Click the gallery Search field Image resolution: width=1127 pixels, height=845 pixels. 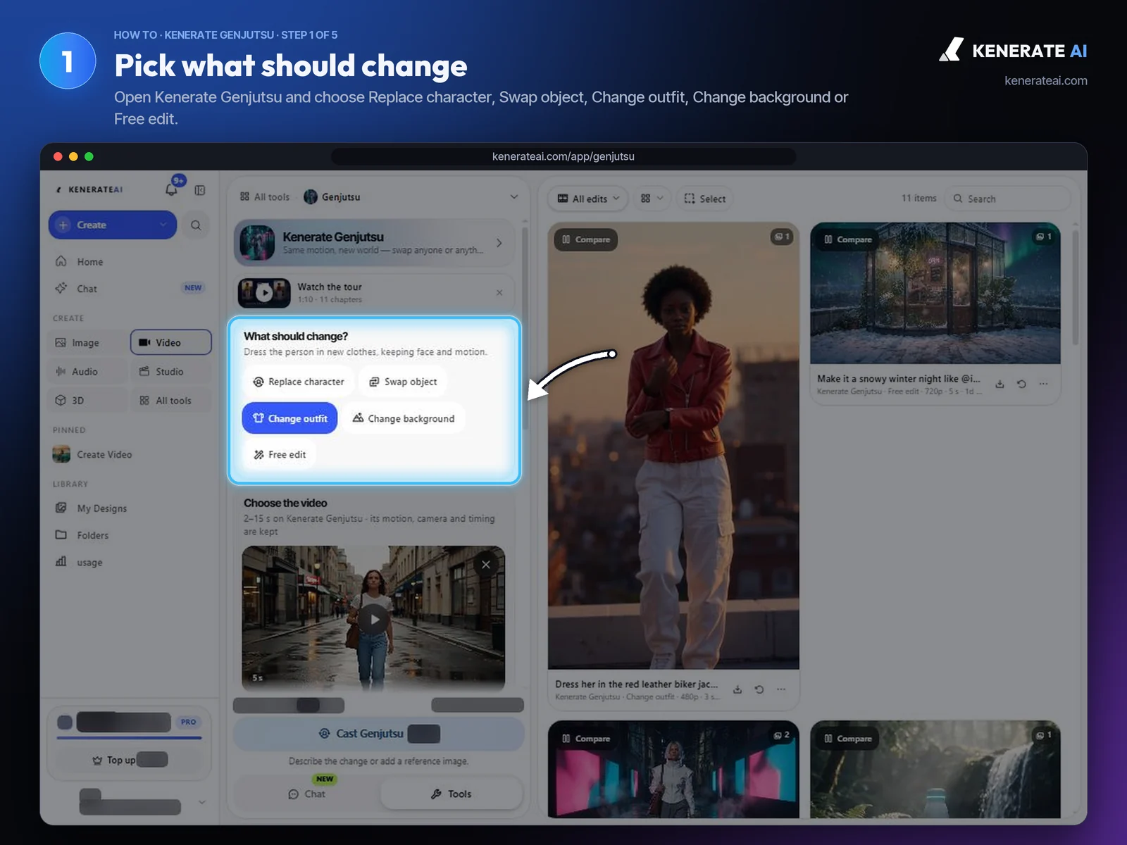pos(1007,199)
